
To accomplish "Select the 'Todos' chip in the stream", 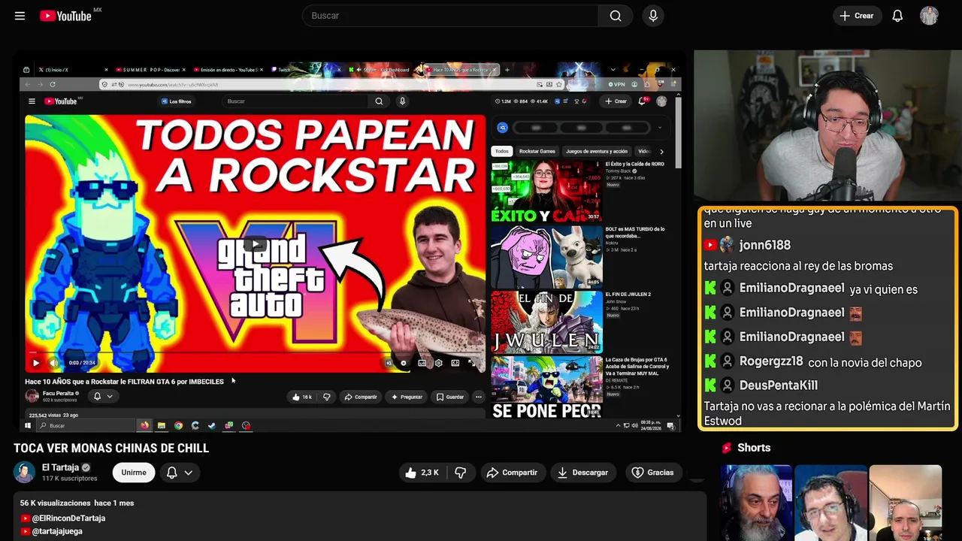I will click(x=502, y=151).
